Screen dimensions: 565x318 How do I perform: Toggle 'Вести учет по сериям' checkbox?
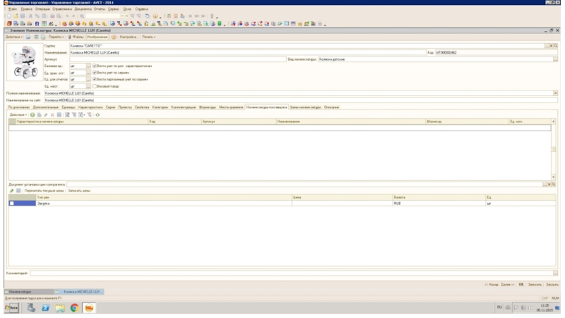[x=95, y=73]
